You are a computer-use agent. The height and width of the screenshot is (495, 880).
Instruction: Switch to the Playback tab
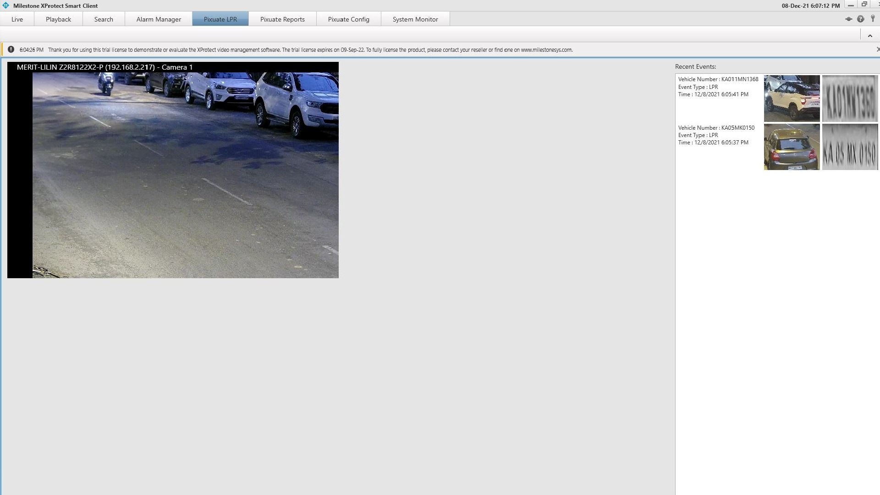coord(58,19)
